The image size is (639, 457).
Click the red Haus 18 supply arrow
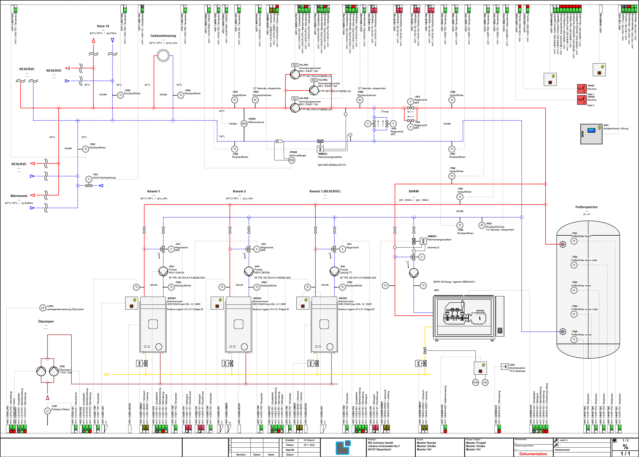(x=94, y=40)
